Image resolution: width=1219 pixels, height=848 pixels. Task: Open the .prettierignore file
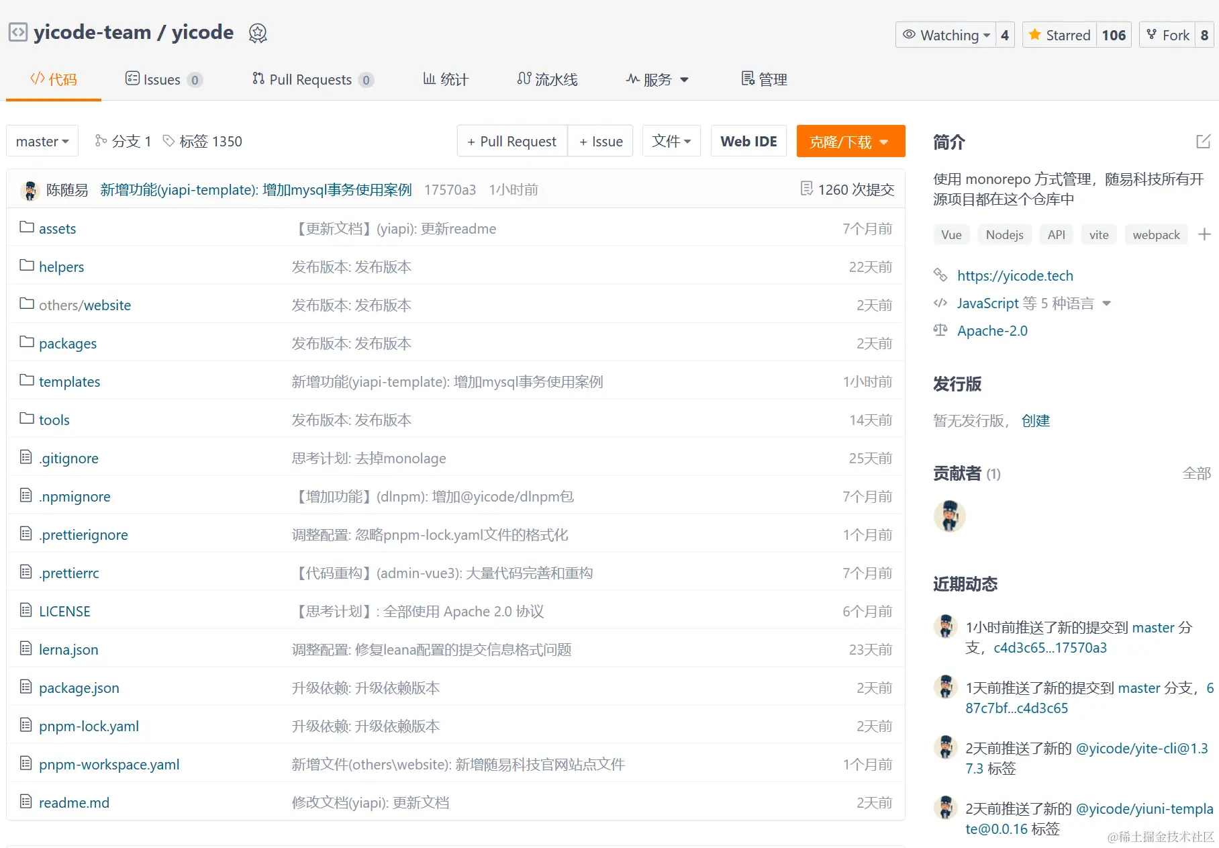click(x=83, y=534)
